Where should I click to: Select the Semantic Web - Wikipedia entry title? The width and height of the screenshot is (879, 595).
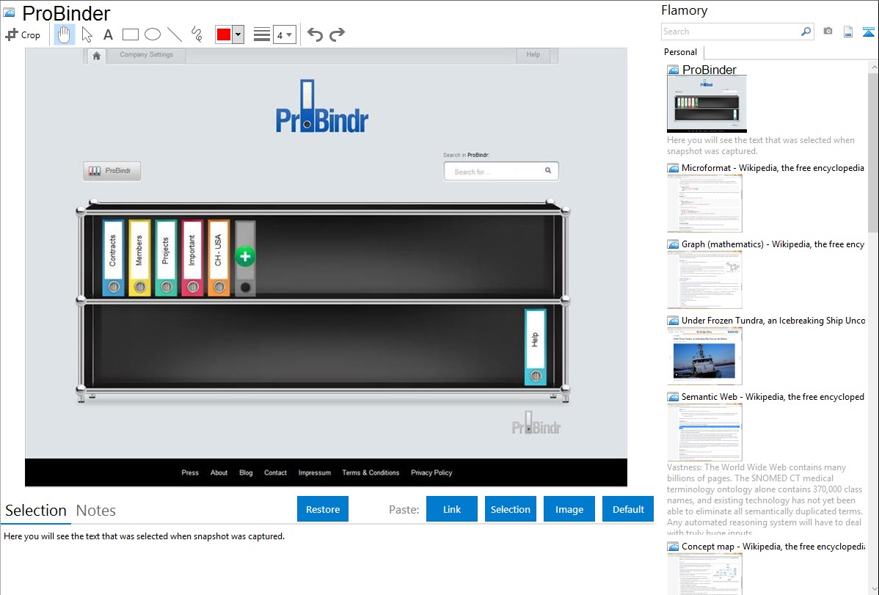tap(773, 396)
